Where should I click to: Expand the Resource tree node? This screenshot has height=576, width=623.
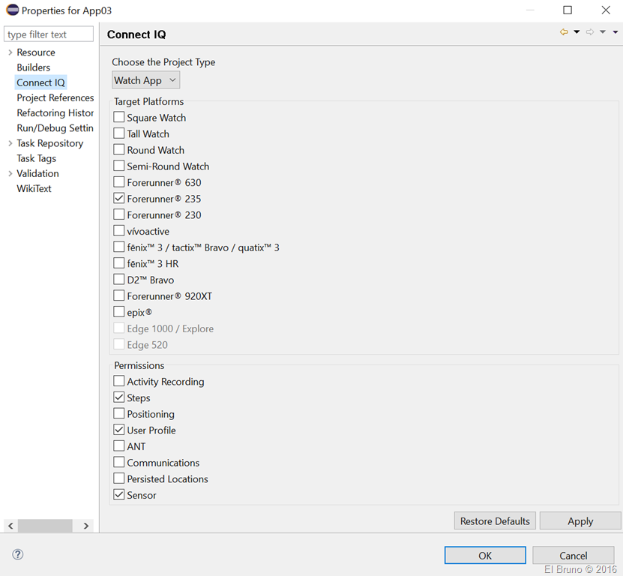10,52
